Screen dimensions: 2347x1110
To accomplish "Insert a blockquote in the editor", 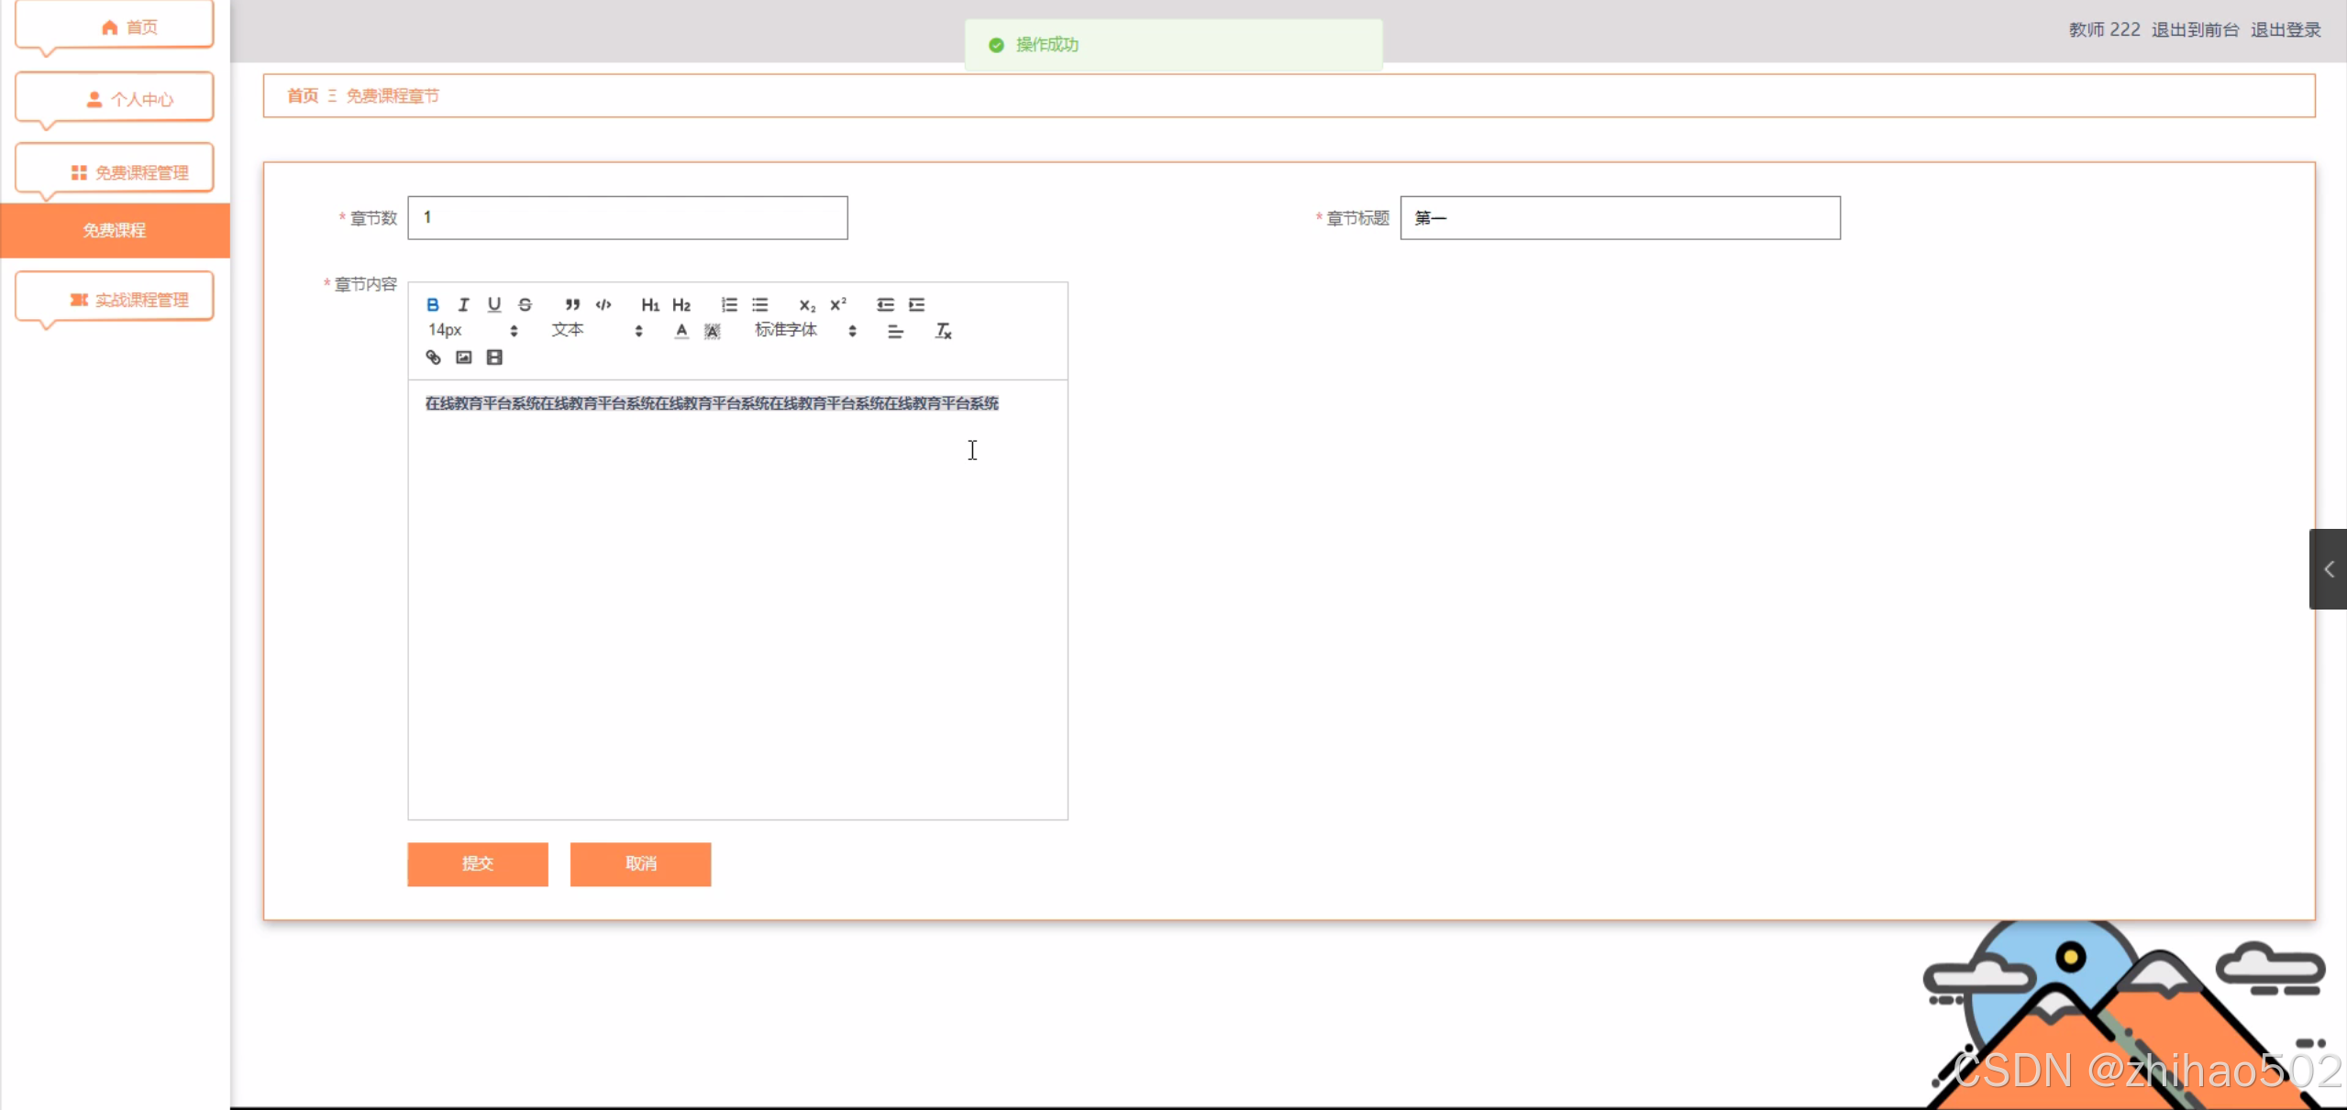I will [572, 304].
